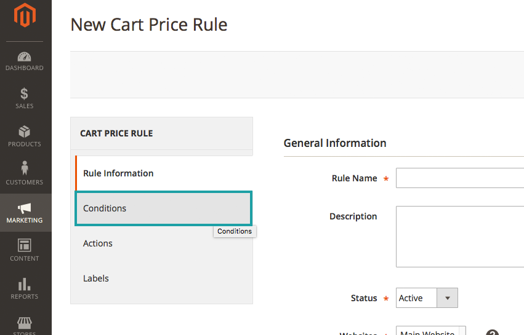Select the Customers sidebar icon

(25, 168)
